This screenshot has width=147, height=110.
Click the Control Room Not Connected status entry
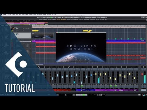point(61,19)
